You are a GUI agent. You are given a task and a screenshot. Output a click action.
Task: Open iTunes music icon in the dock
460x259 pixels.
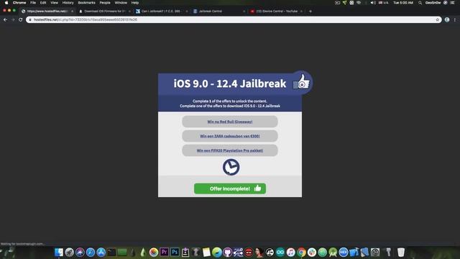tap(290, 252)
